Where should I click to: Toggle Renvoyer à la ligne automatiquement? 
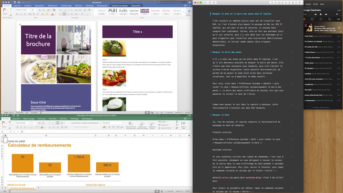click(x=85, y=123)
